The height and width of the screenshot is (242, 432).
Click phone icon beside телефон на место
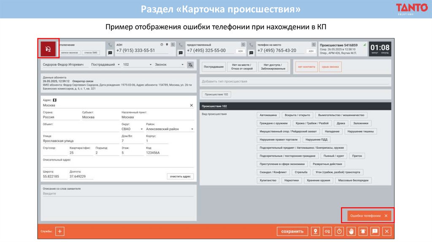coord(251,45)
